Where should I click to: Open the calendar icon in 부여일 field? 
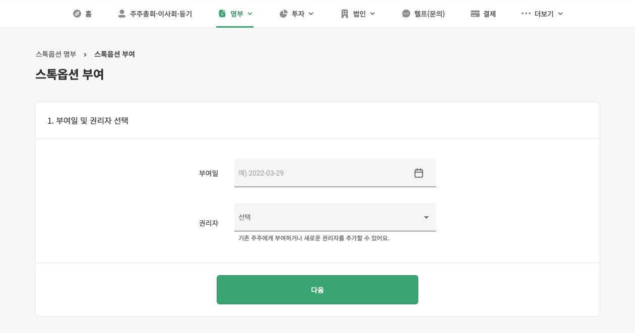tap(419, 173)
